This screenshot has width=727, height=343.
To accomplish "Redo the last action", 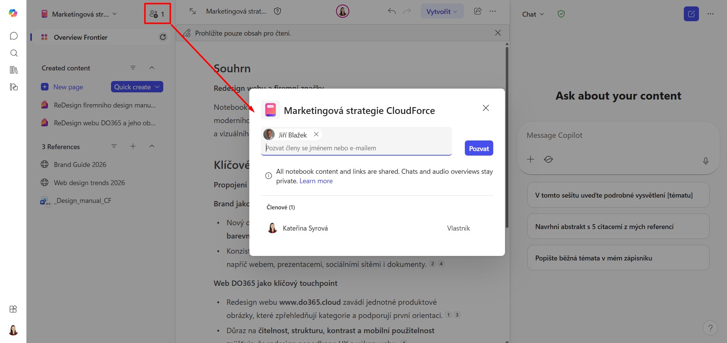I will tap(407, 11).
